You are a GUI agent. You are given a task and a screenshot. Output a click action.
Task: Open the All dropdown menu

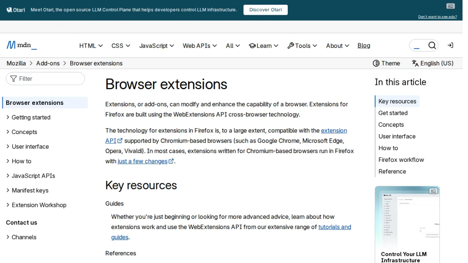coord(233,46)
